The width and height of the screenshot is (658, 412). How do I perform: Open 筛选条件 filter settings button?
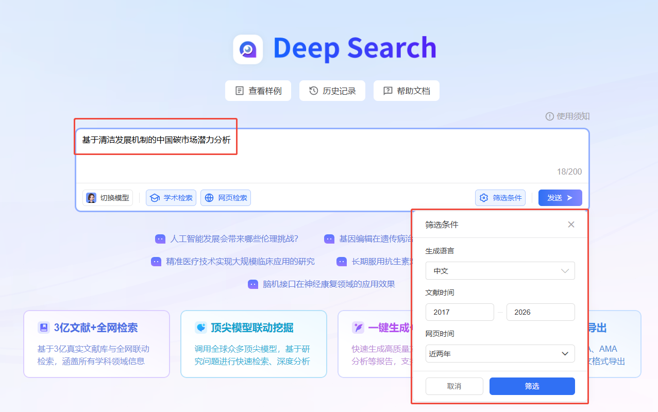coord(500,198)
